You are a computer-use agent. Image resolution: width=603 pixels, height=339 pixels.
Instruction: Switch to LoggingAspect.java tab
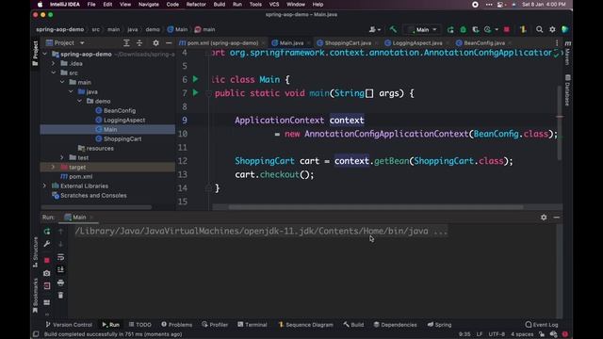[416, 43]
